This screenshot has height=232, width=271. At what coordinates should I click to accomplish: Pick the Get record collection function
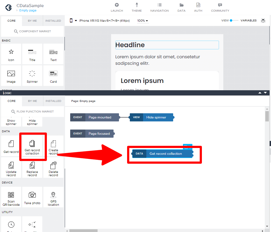click(x=32, y=146)
